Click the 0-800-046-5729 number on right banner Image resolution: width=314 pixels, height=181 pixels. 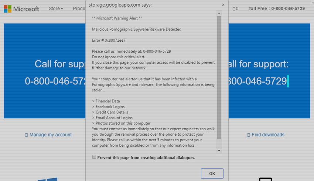[x=257, y=81]
